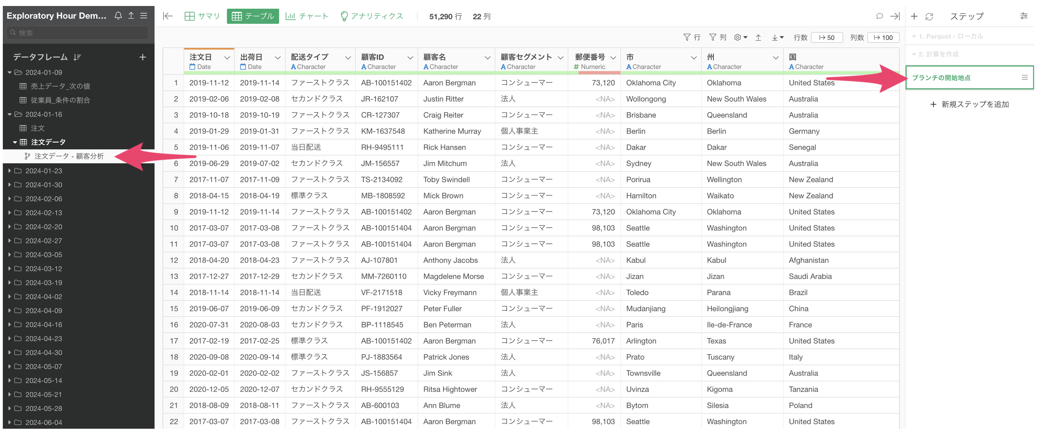Open the branch start step menu icon

pos(1025,77)
